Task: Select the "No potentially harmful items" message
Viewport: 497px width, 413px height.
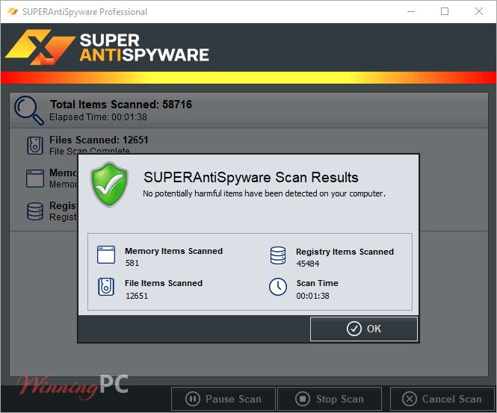Action: (264, 193)
